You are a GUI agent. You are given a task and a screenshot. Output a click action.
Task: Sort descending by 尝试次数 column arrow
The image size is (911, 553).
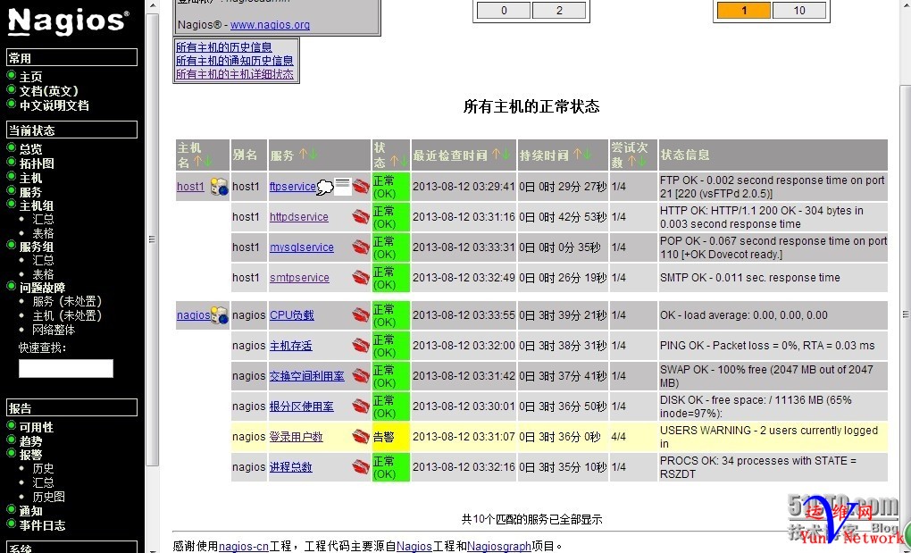(641, 162)
